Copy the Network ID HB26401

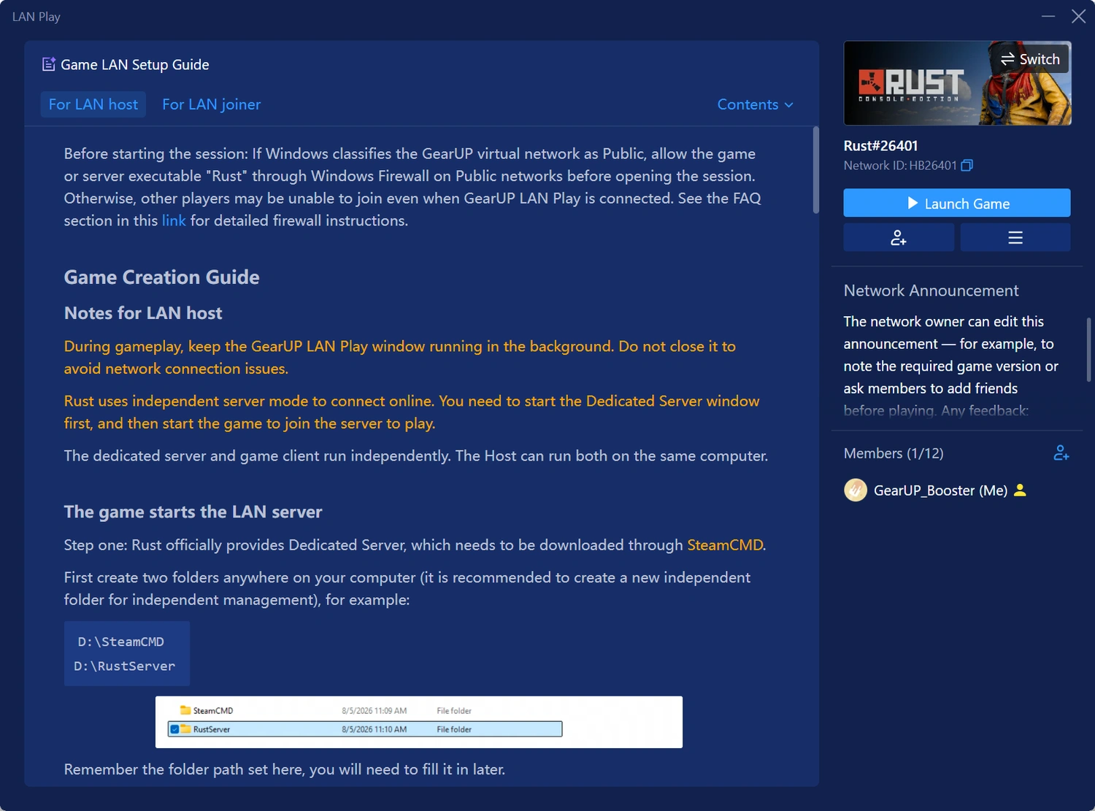click(x=967, y=166)
